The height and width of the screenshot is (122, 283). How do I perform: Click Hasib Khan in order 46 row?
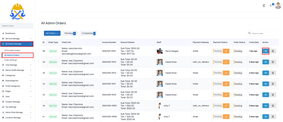click(171, 62)
